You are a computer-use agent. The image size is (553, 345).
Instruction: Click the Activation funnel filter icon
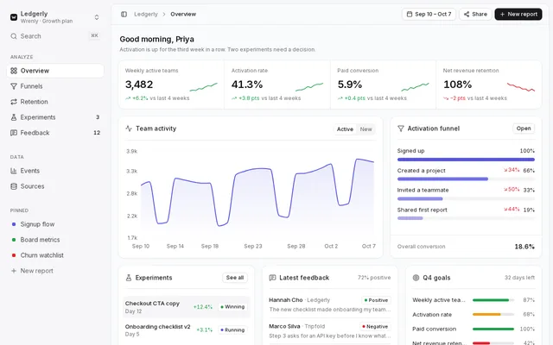(401, 129)
